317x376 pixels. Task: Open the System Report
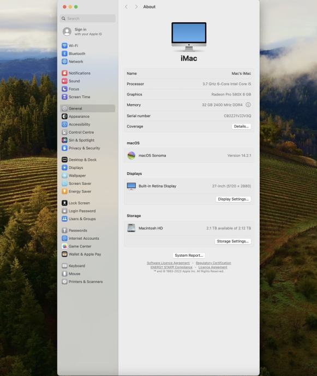(x=189, y=256)
